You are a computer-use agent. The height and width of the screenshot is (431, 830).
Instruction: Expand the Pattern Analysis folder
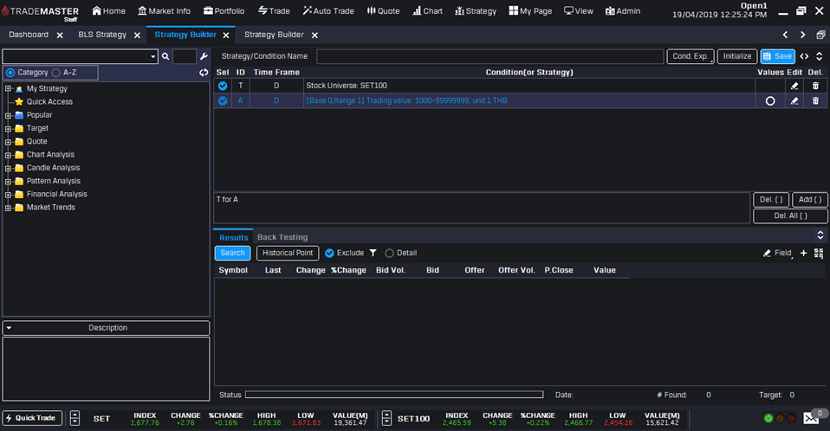8,182
